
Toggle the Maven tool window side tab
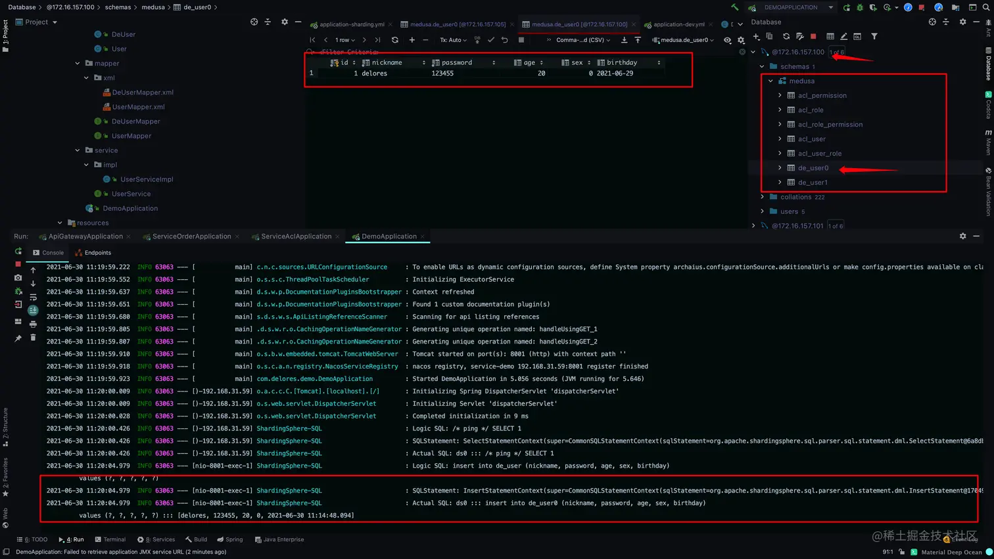click(988, 142)
